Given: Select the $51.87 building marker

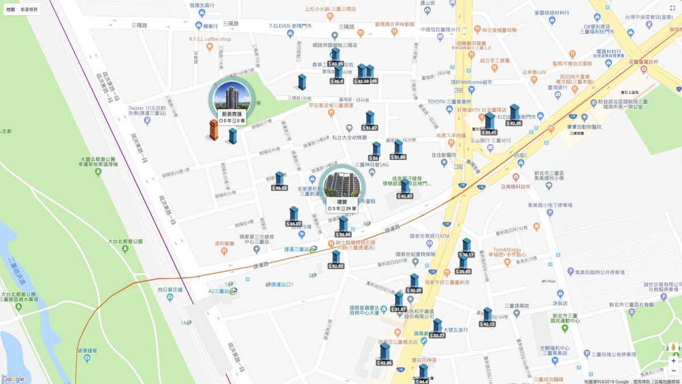Looking at the screenshot, I should 370,121.
